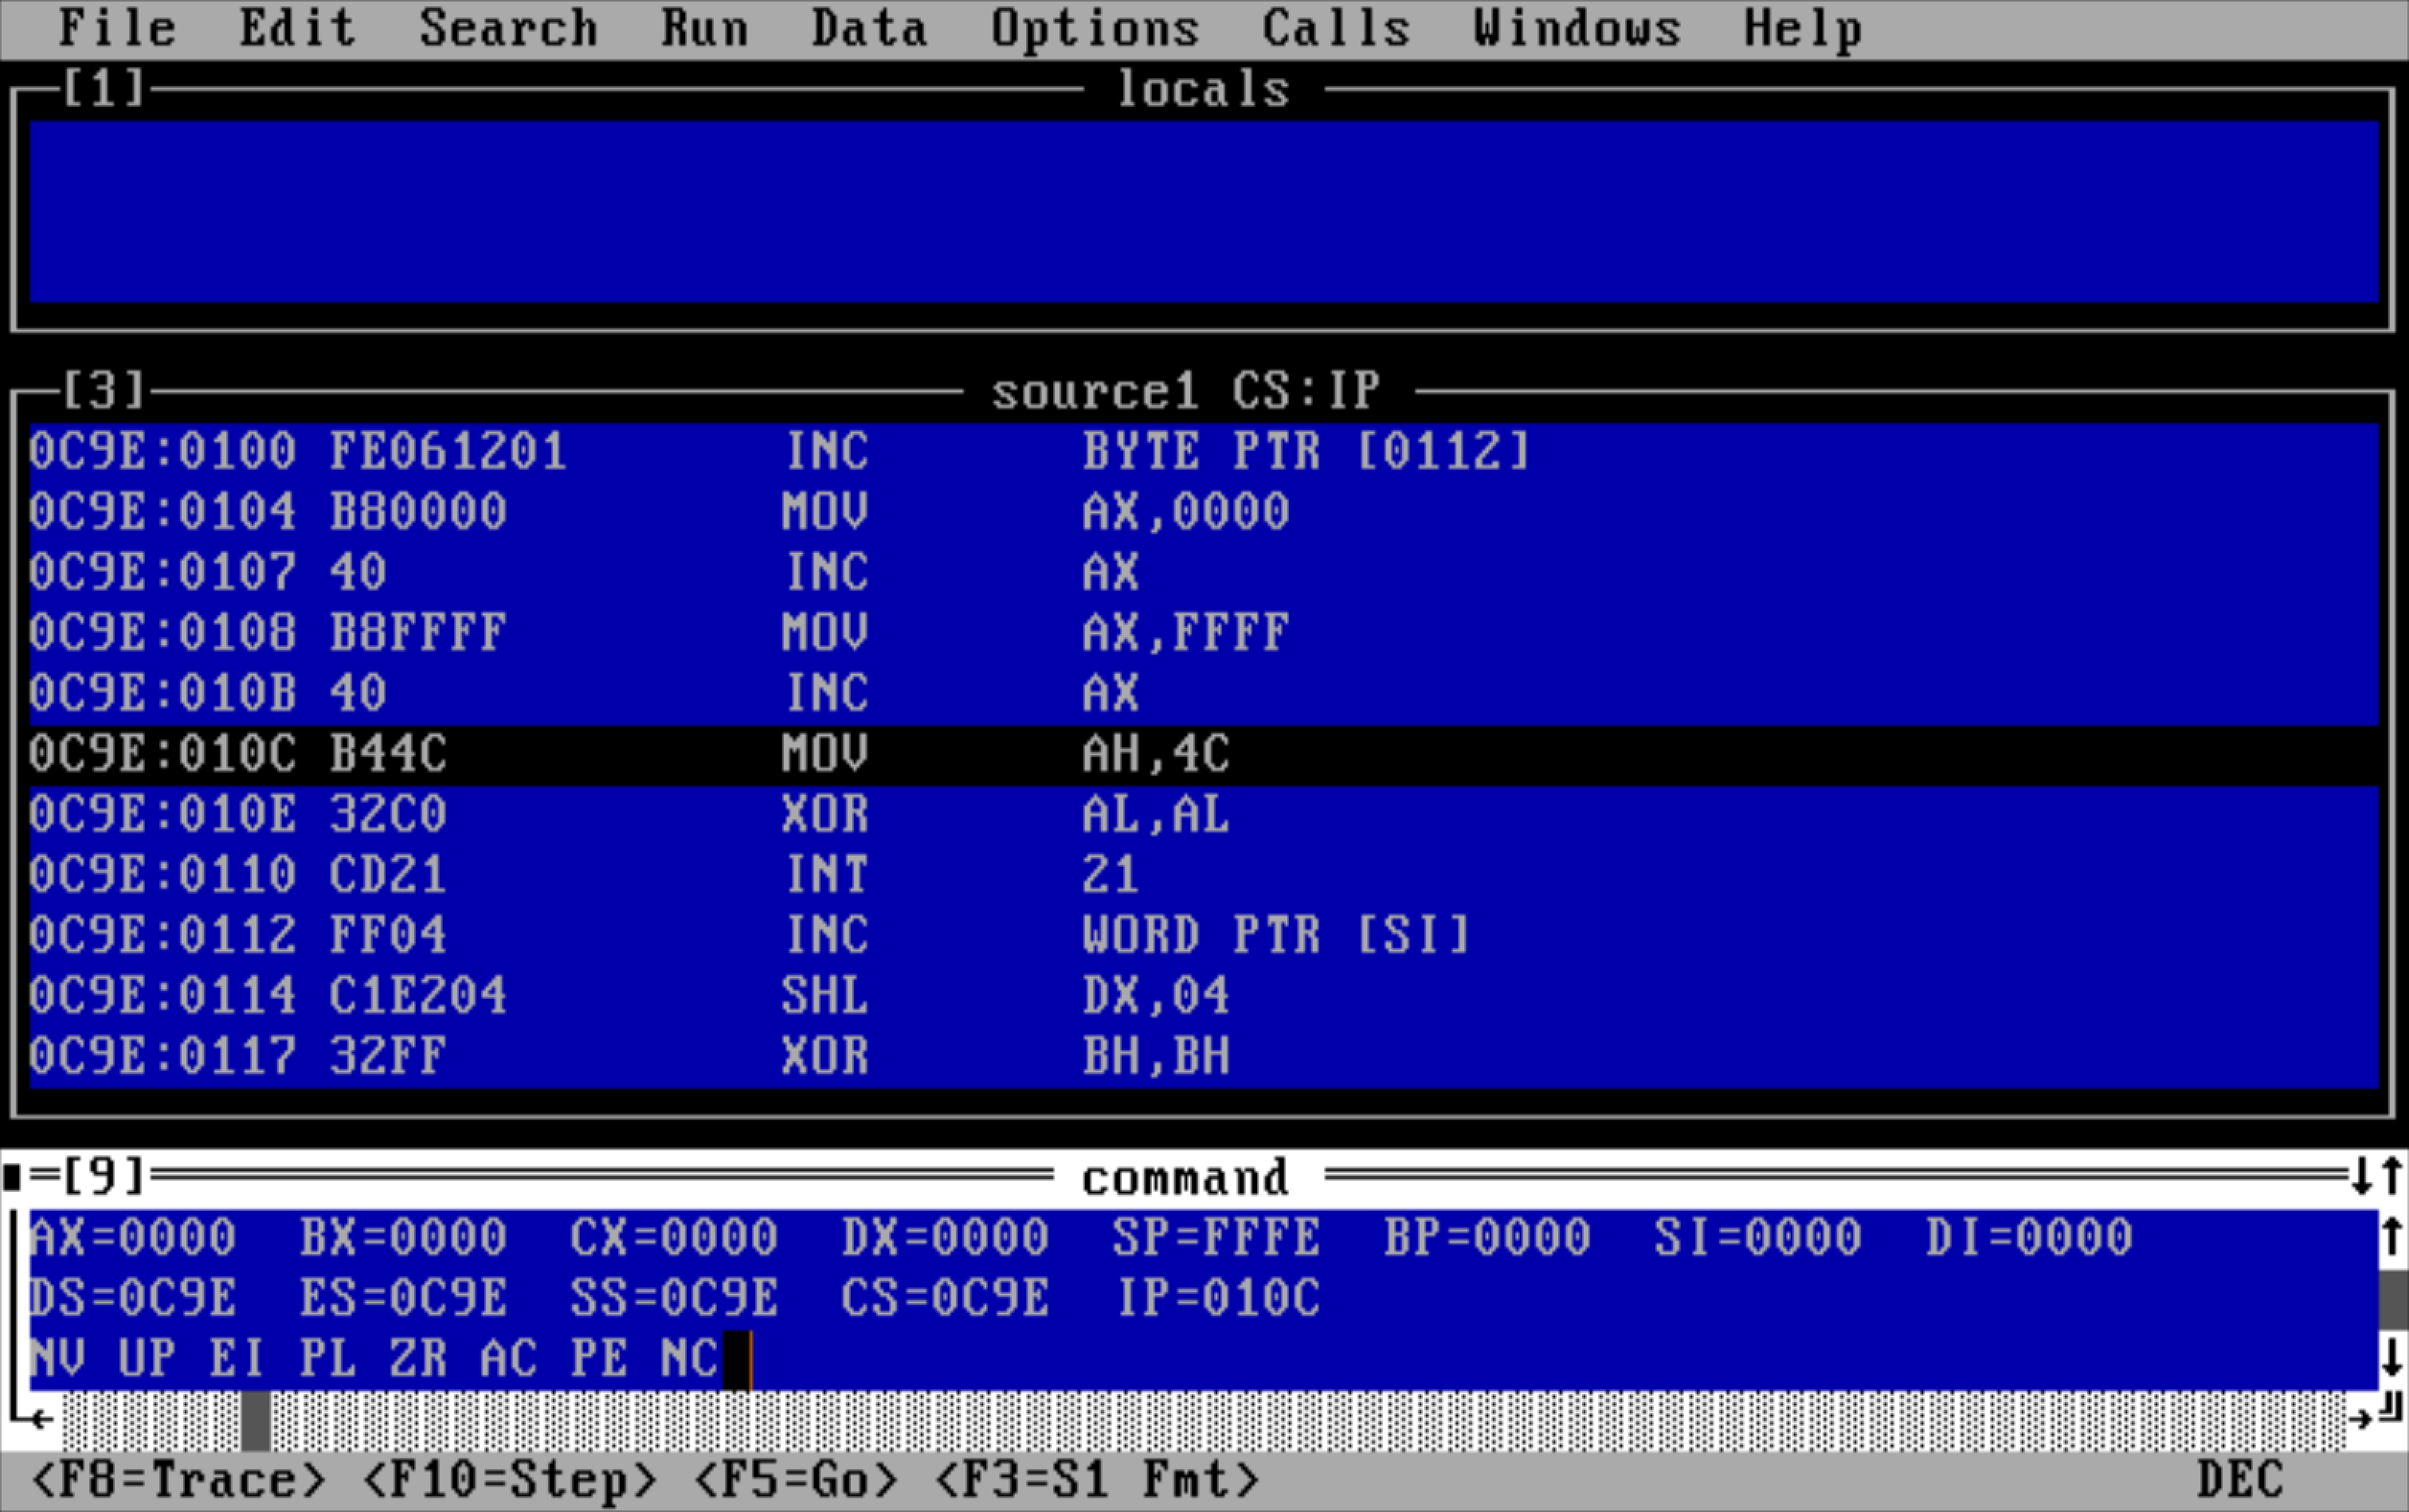
Task: Click the F10=Step button
Action: pyautogui.click(x=508, y=1480)
